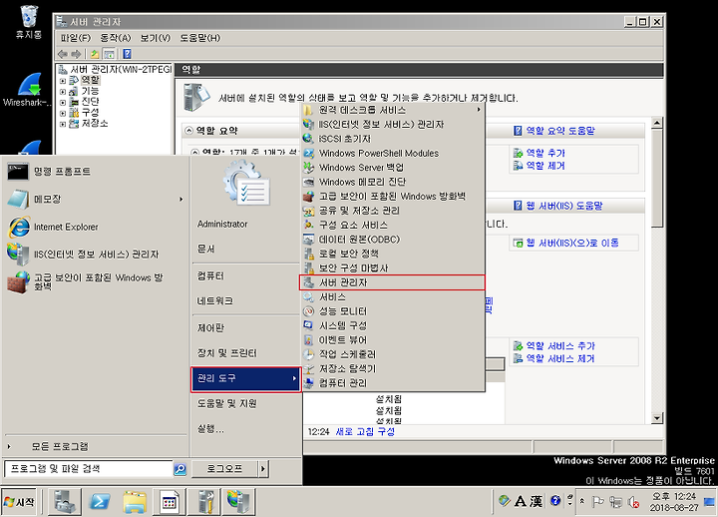Image resolution: width=718 pixels, height=517 pixels.
Task: Open 문서 in Start menu
Action: 206,249
